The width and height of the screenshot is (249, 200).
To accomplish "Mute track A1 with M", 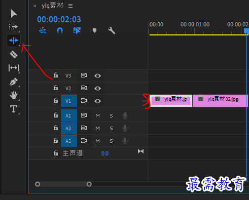I will click(97, 116).
